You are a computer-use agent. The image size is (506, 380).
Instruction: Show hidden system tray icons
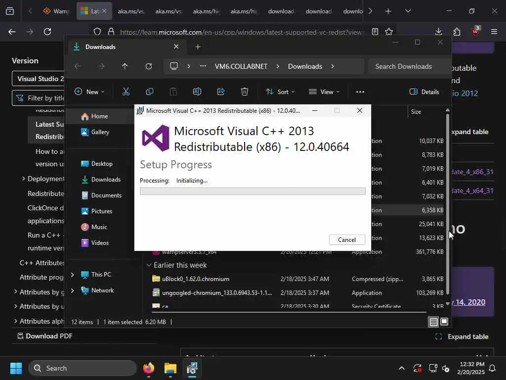pyautogui.click(x=402, y=368)
